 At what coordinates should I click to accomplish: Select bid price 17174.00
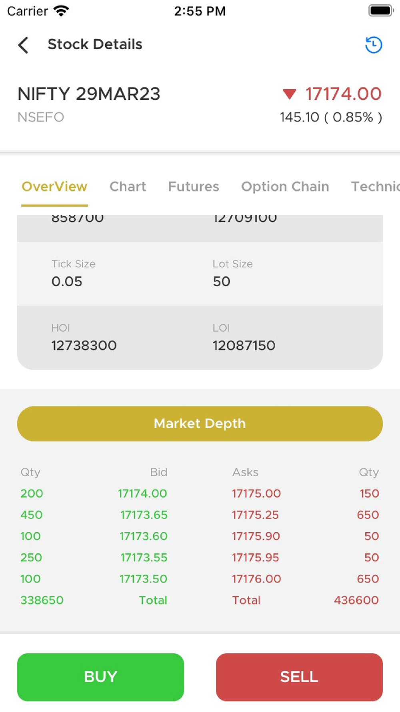click(x=142, y=493)
